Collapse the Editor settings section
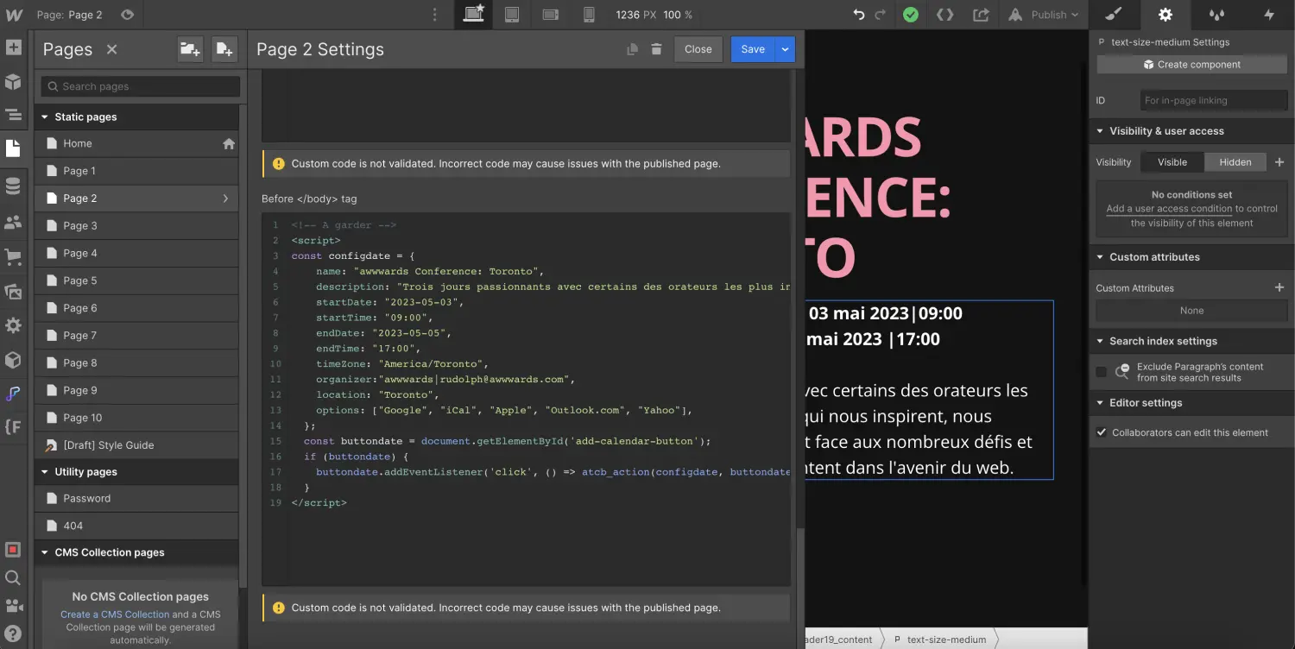 coord(1100,403)
